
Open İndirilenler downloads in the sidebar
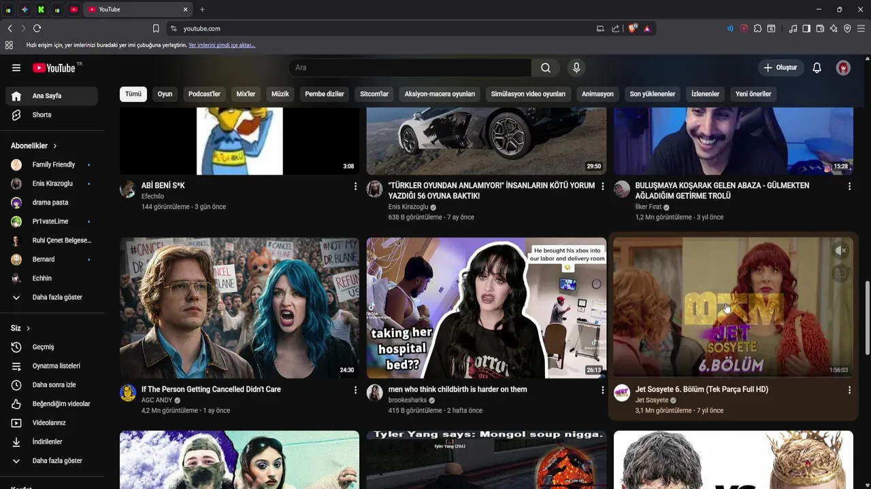[52, 442]
